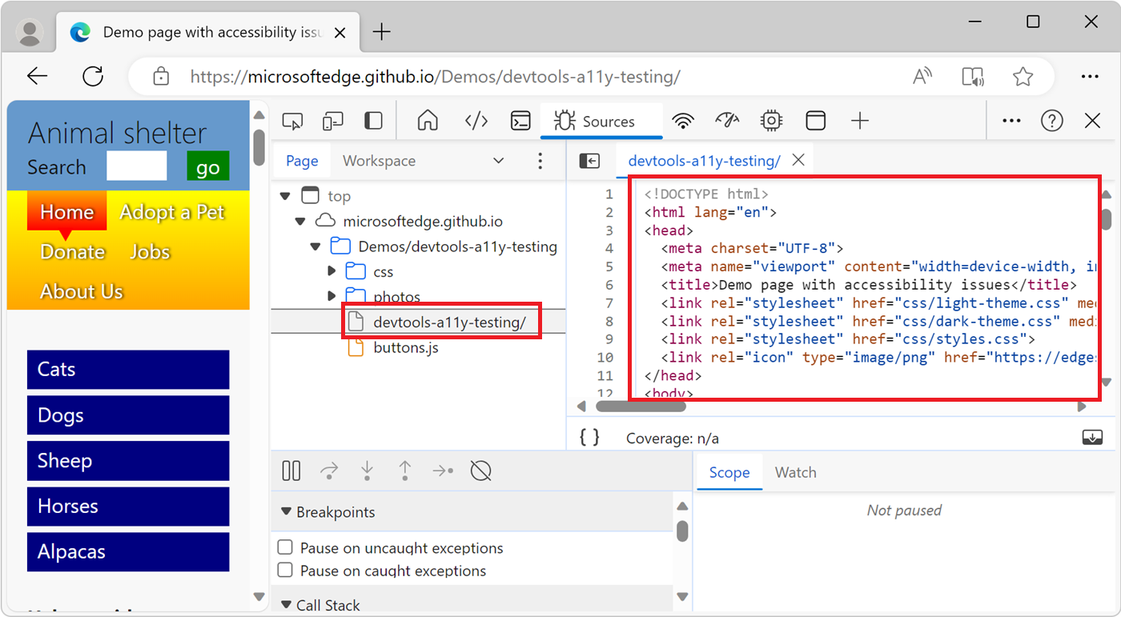Switch to the Workspace tab
Image resolution: width=1121 pixels, height=617 pixels.
coord(379,160)
